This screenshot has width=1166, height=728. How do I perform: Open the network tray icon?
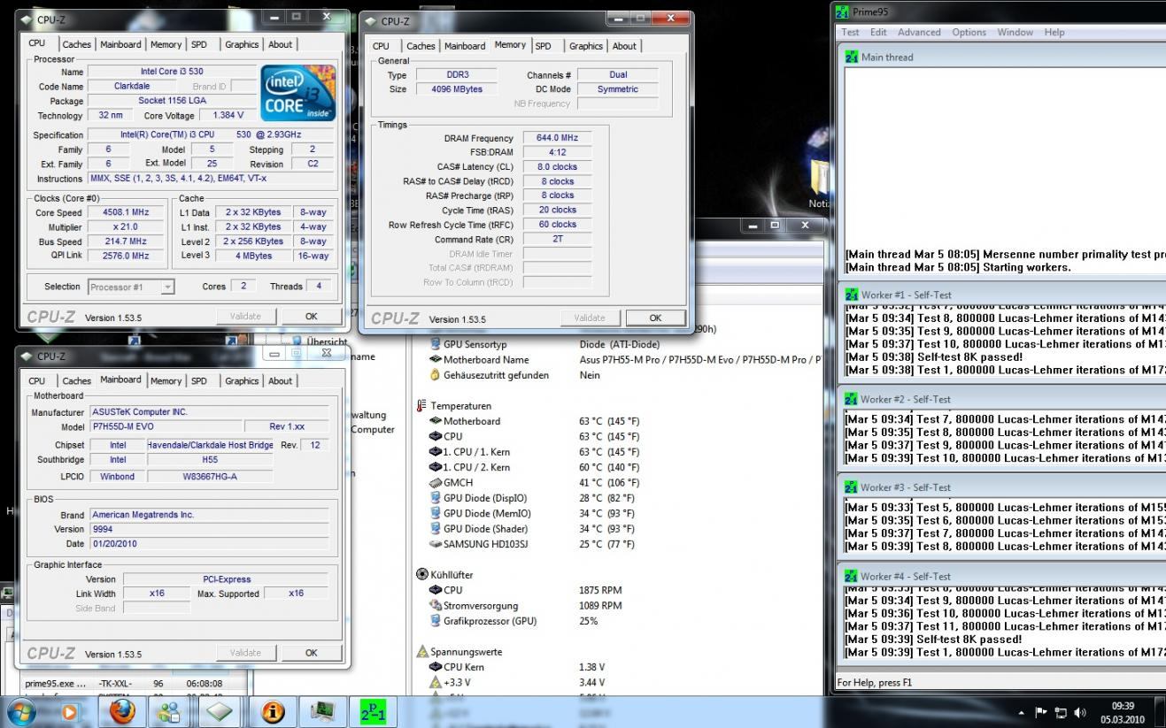(x=1060, y=712)
